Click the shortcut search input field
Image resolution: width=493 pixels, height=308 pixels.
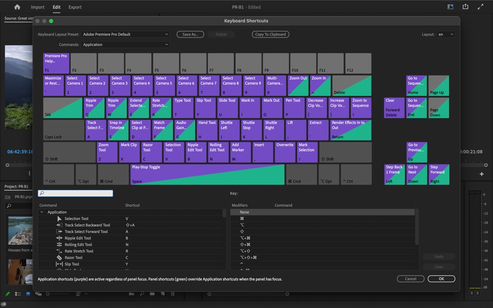click(75, 193)
